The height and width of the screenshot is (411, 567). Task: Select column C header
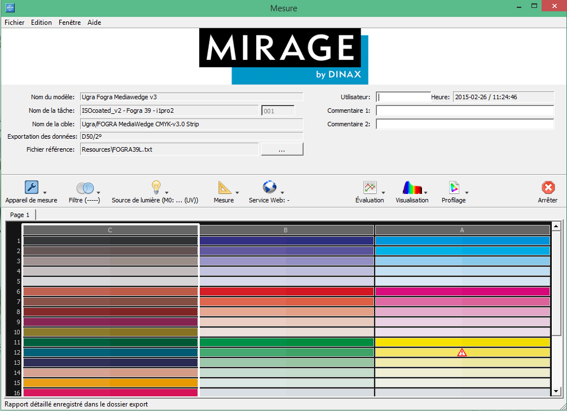click(x=110, y=230)
